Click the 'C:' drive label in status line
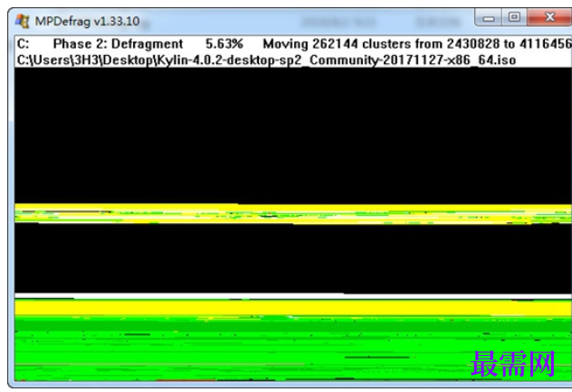 tap(23, 44)
